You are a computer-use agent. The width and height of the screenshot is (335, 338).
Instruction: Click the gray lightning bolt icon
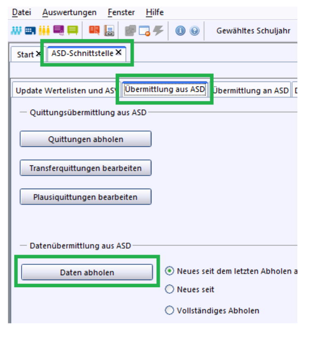158,31
